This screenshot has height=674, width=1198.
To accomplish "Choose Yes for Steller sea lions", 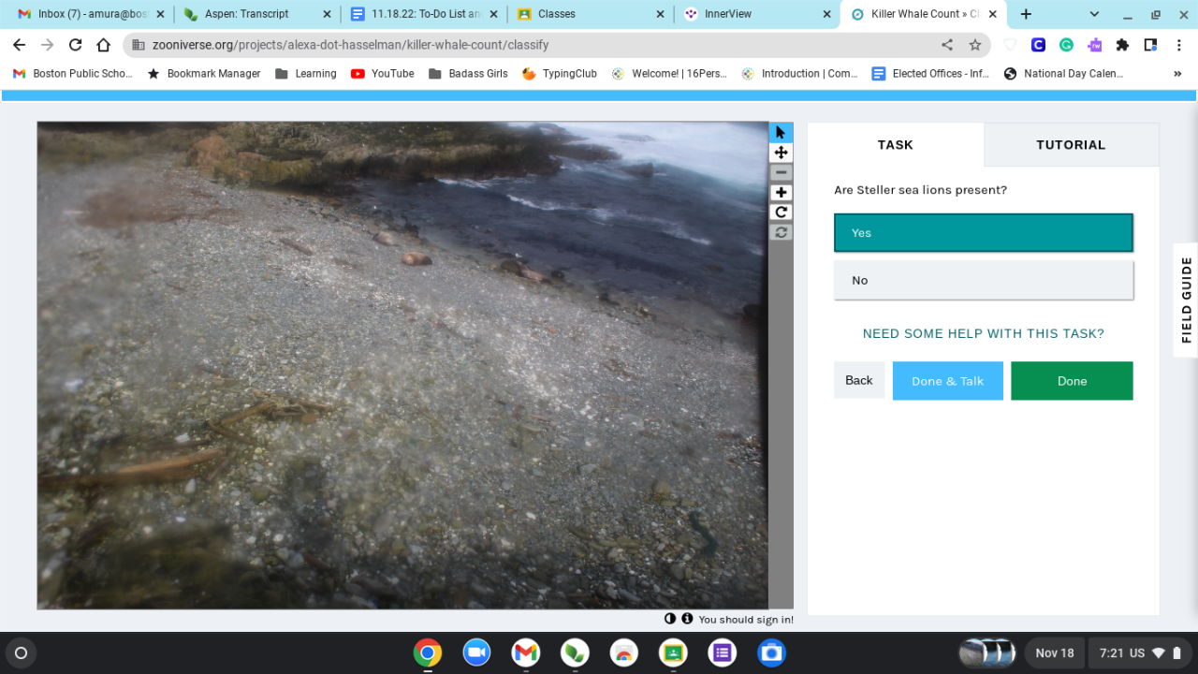I will [x=984, y=233].
